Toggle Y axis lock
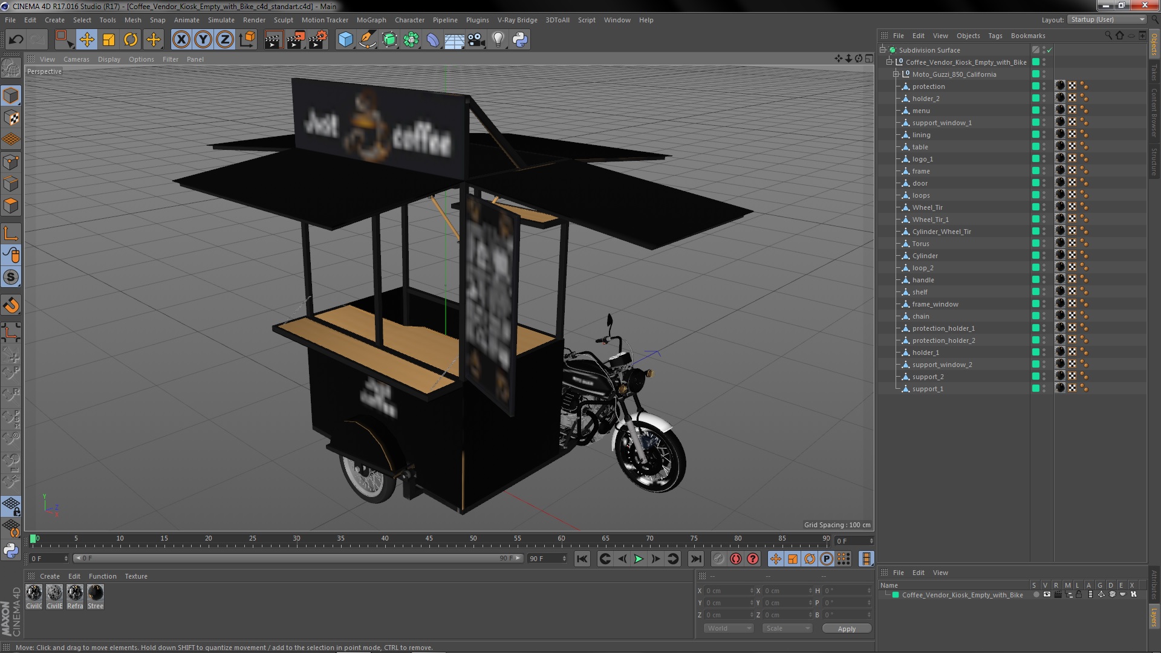This screenshot has width=1161, height=653. pos(203,40)
